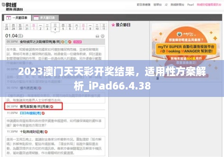Select 無綫財經體育資訊台 in top navigation

tap(209, 5)
